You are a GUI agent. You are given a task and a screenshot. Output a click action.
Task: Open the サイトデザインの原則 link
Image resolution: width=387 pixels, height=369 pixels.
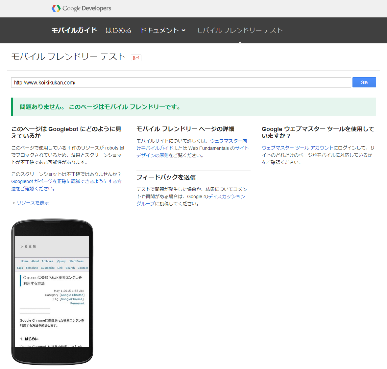tap(192, 152)
